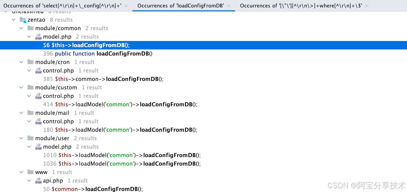Screen dimensions: 407x192
Task: Collapse the api.php node
Action: (29, 181)
